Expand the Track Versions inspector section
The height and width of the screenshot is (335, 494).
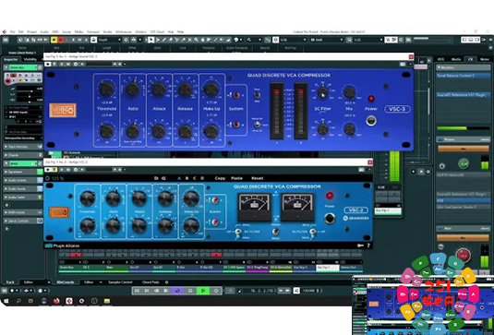(23, 147)
